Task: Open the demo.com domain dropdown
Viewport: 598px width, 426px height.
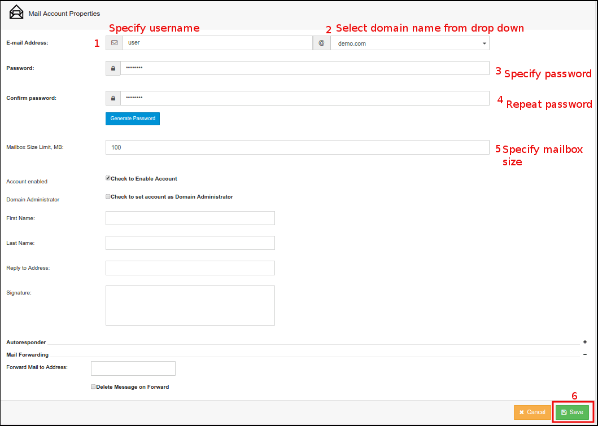Action: (410, 43)
